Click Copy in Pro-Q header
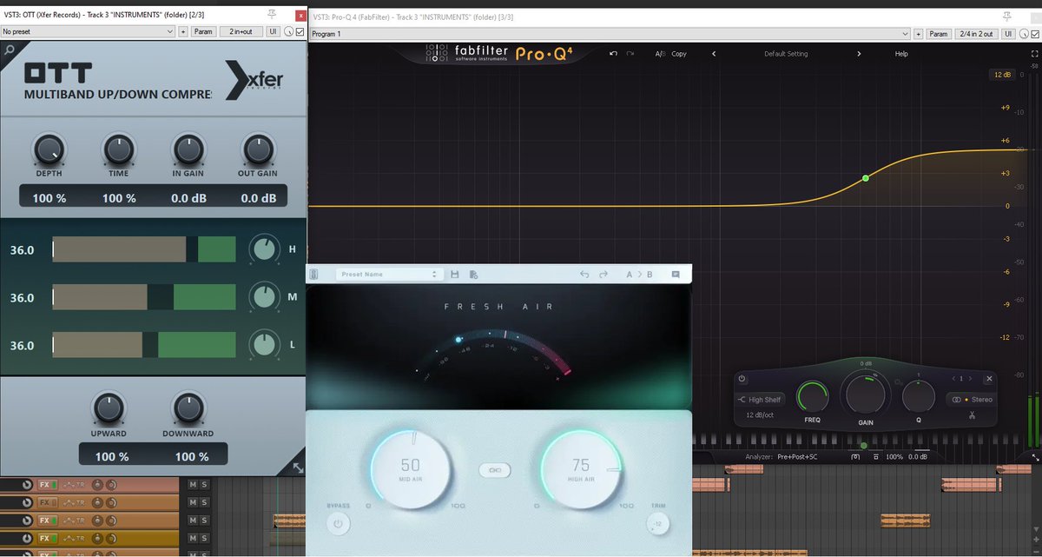 [679, 54]
